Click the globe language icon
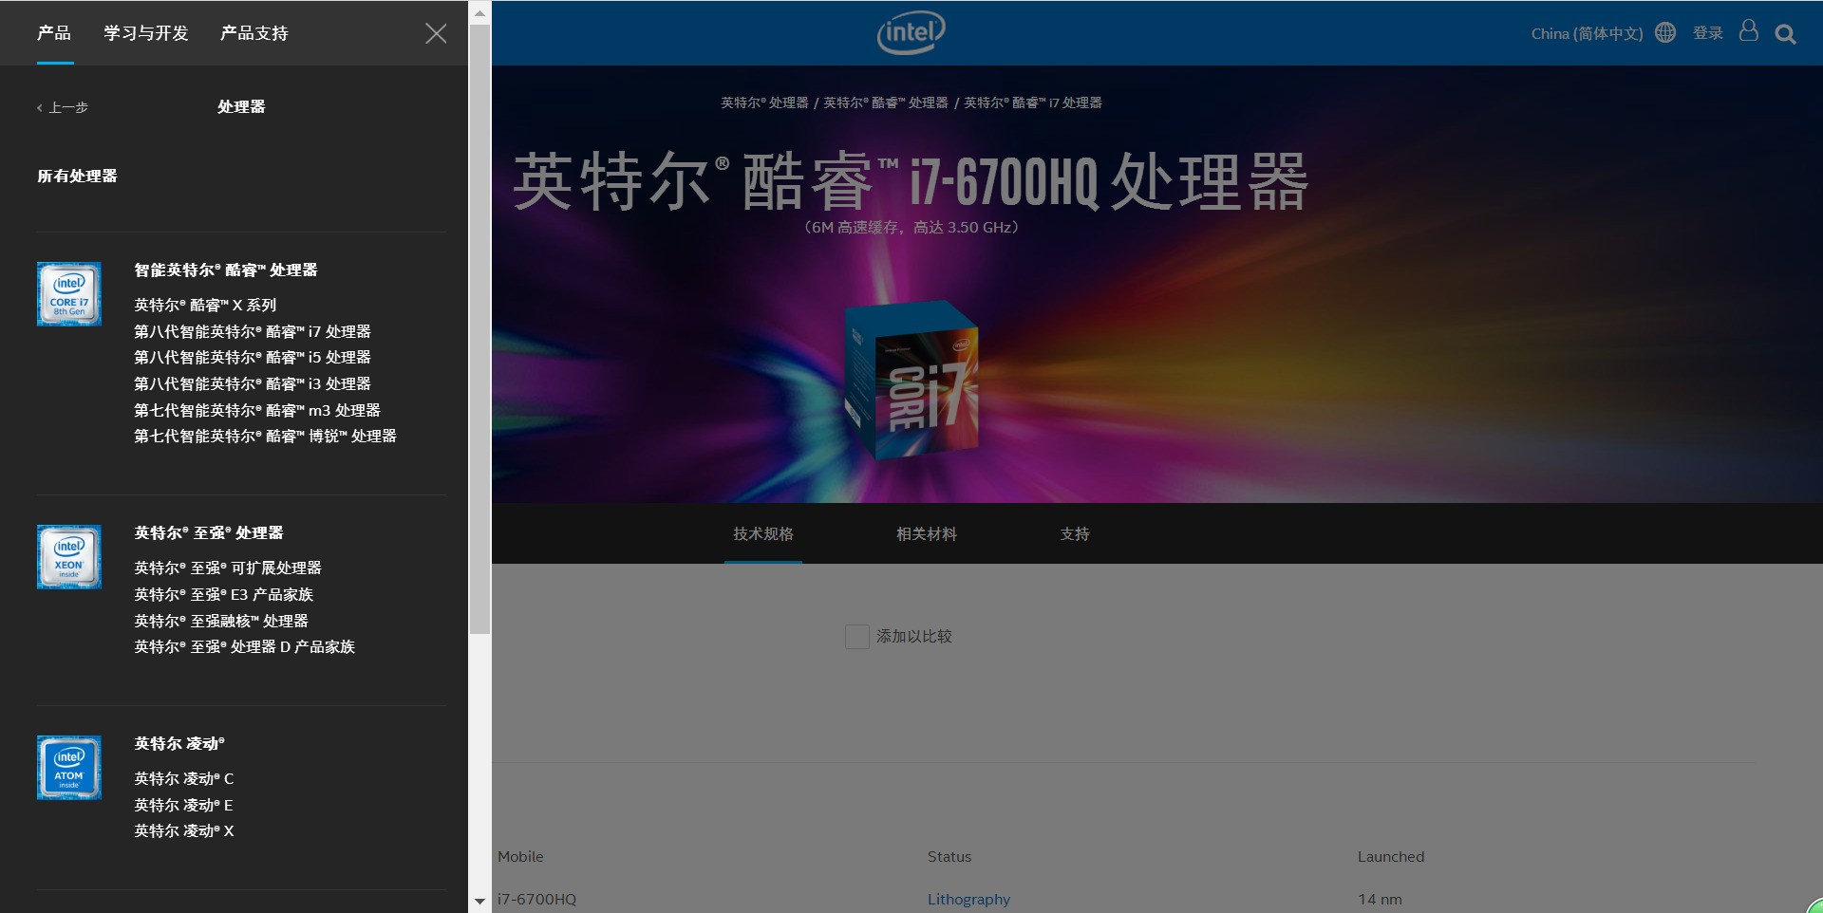Screen dimensions: 1823x913 (1665, 32)
